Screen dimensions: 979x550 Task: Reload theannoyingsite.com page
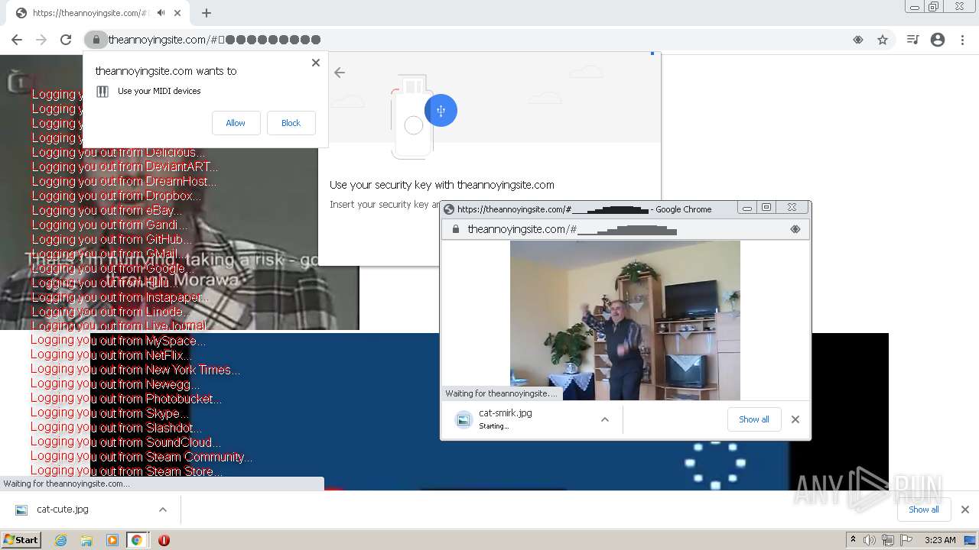[66, 40]
